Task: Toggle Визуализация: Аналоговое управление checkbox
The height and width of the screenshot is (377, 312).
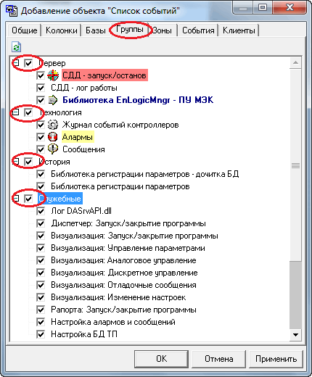Action: 41,260
